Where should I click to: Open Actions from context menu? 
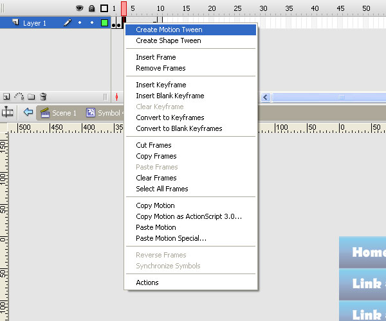[191, 282]
